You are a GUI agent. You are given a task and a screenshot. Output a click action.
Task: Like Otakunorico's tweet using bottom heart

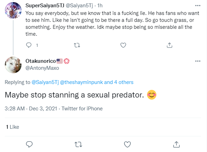click(127, 144)
